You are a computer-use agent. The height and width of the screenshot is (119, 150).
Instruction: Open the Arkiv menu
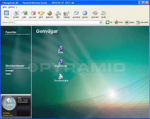(x=5, y=7)
